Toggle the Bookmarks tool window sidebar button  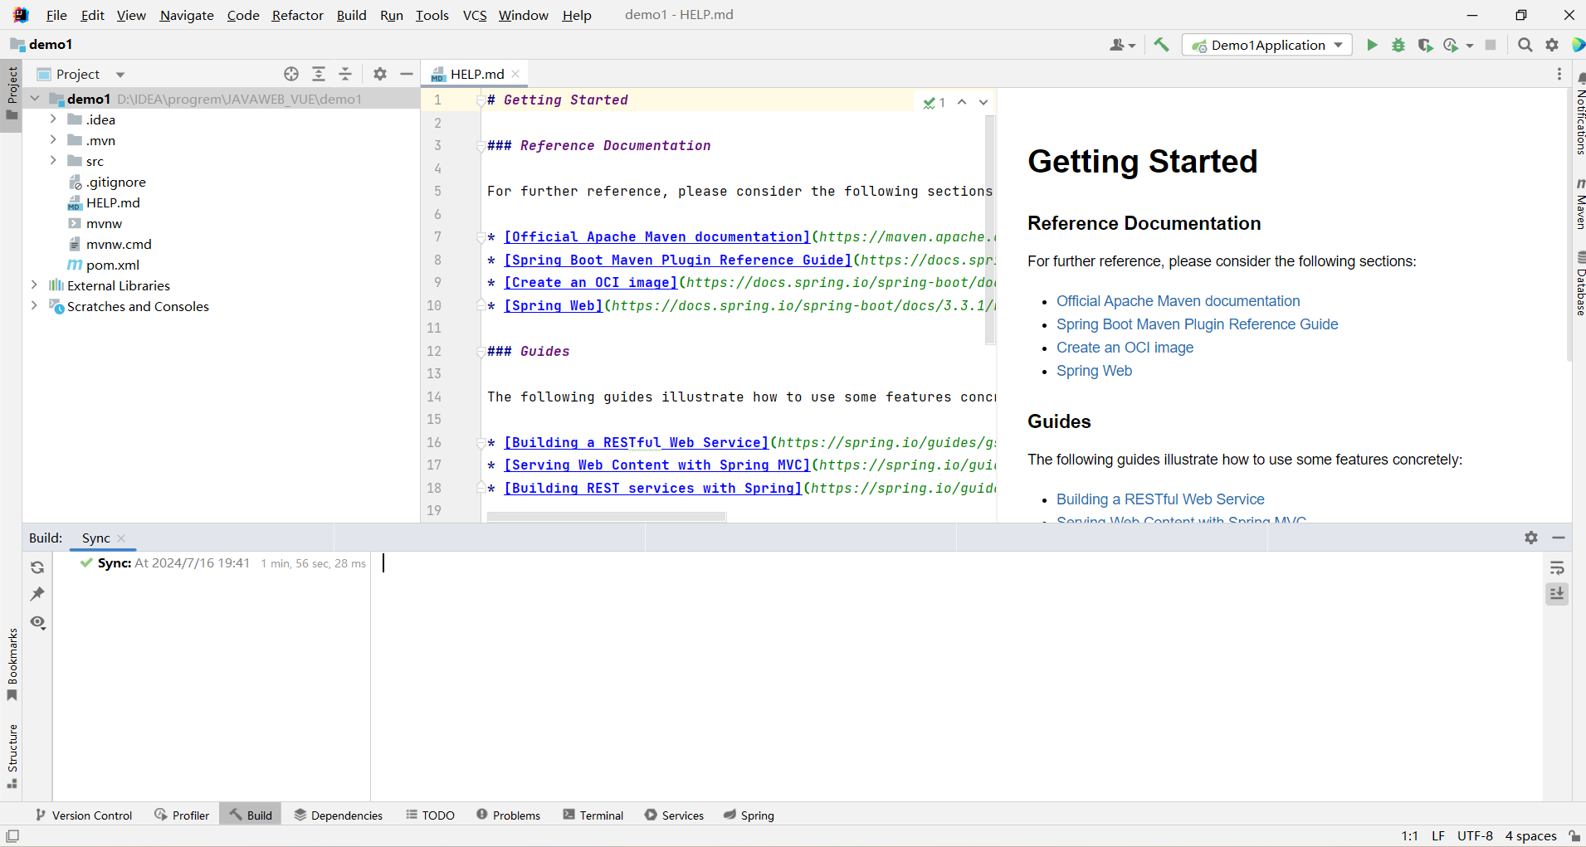(x=12, y=664)
